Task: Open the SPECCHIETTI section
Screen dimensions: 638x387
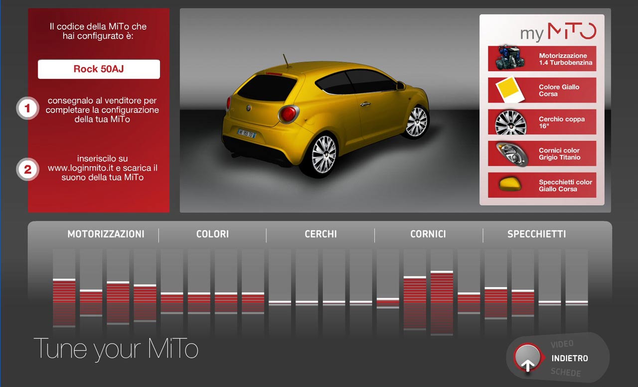Action: (536, 234)
